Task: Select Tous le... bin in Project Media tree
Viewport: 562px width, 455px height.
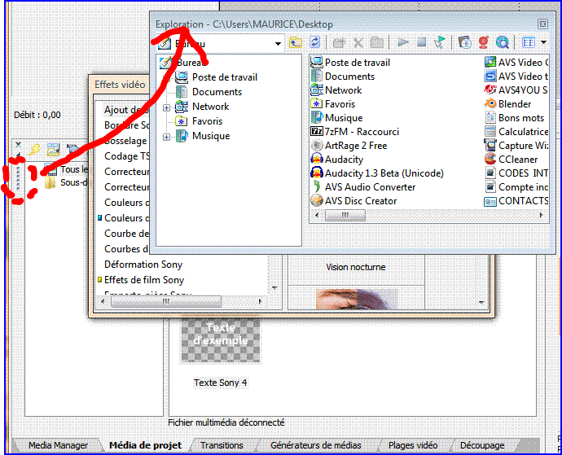Action: coord(73,169)
